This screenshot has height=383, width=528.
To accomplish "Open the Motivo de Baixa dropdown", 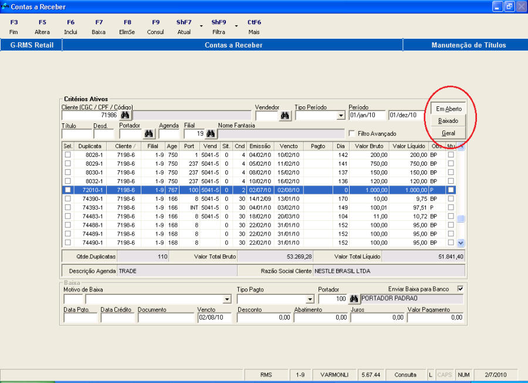I will pos(227,299).
